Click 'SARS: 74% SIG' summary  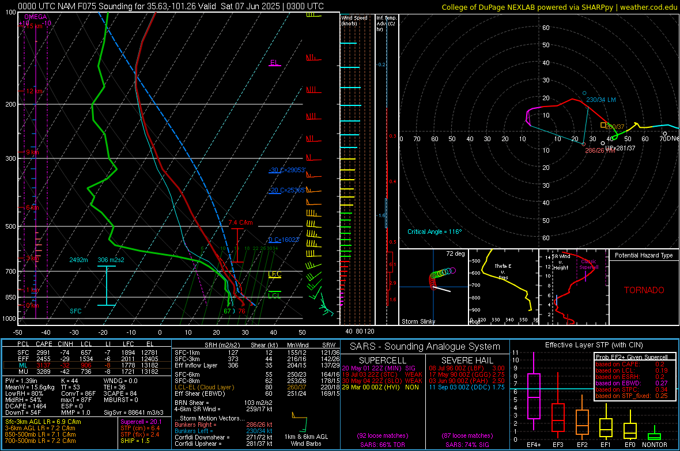(x=467, y=445)
